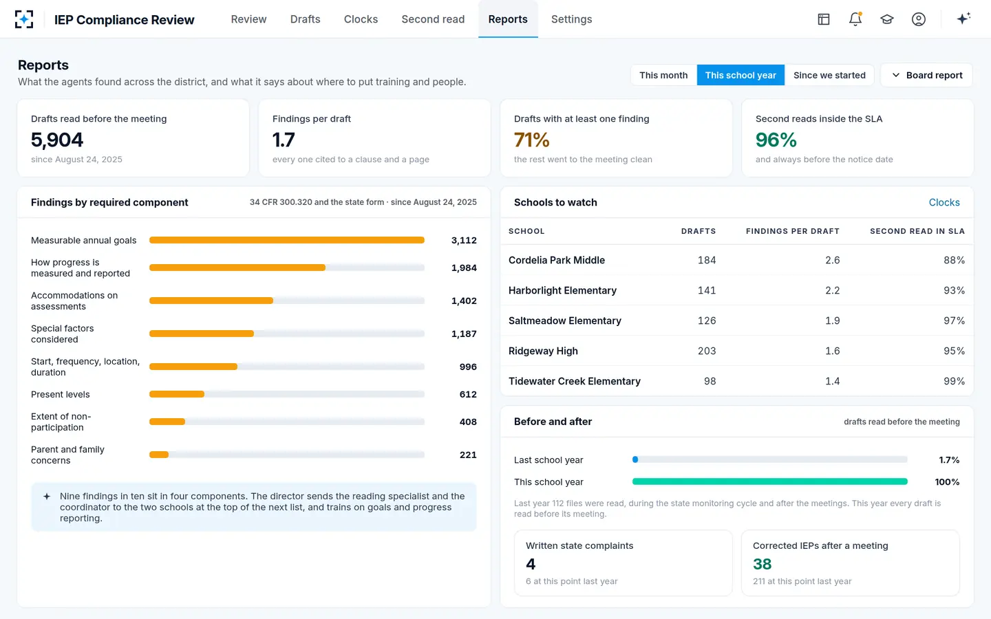Select the Since we started range
This screenshot has height=619, width=991.
829,75
